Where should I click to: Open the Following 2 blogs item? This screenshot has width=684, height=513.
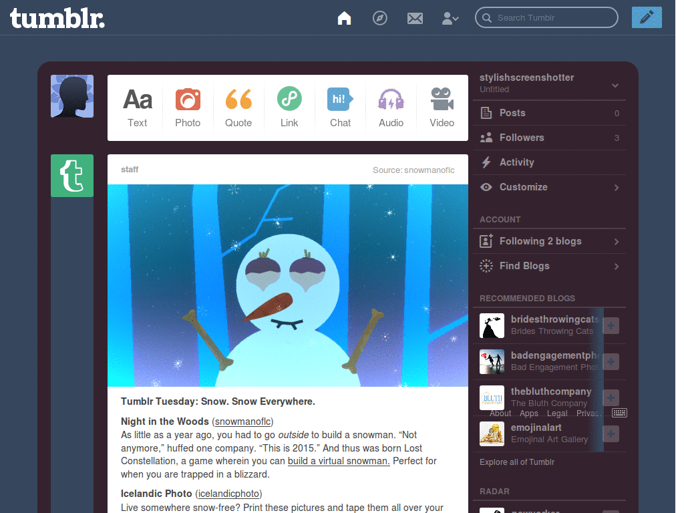(550, 241)
